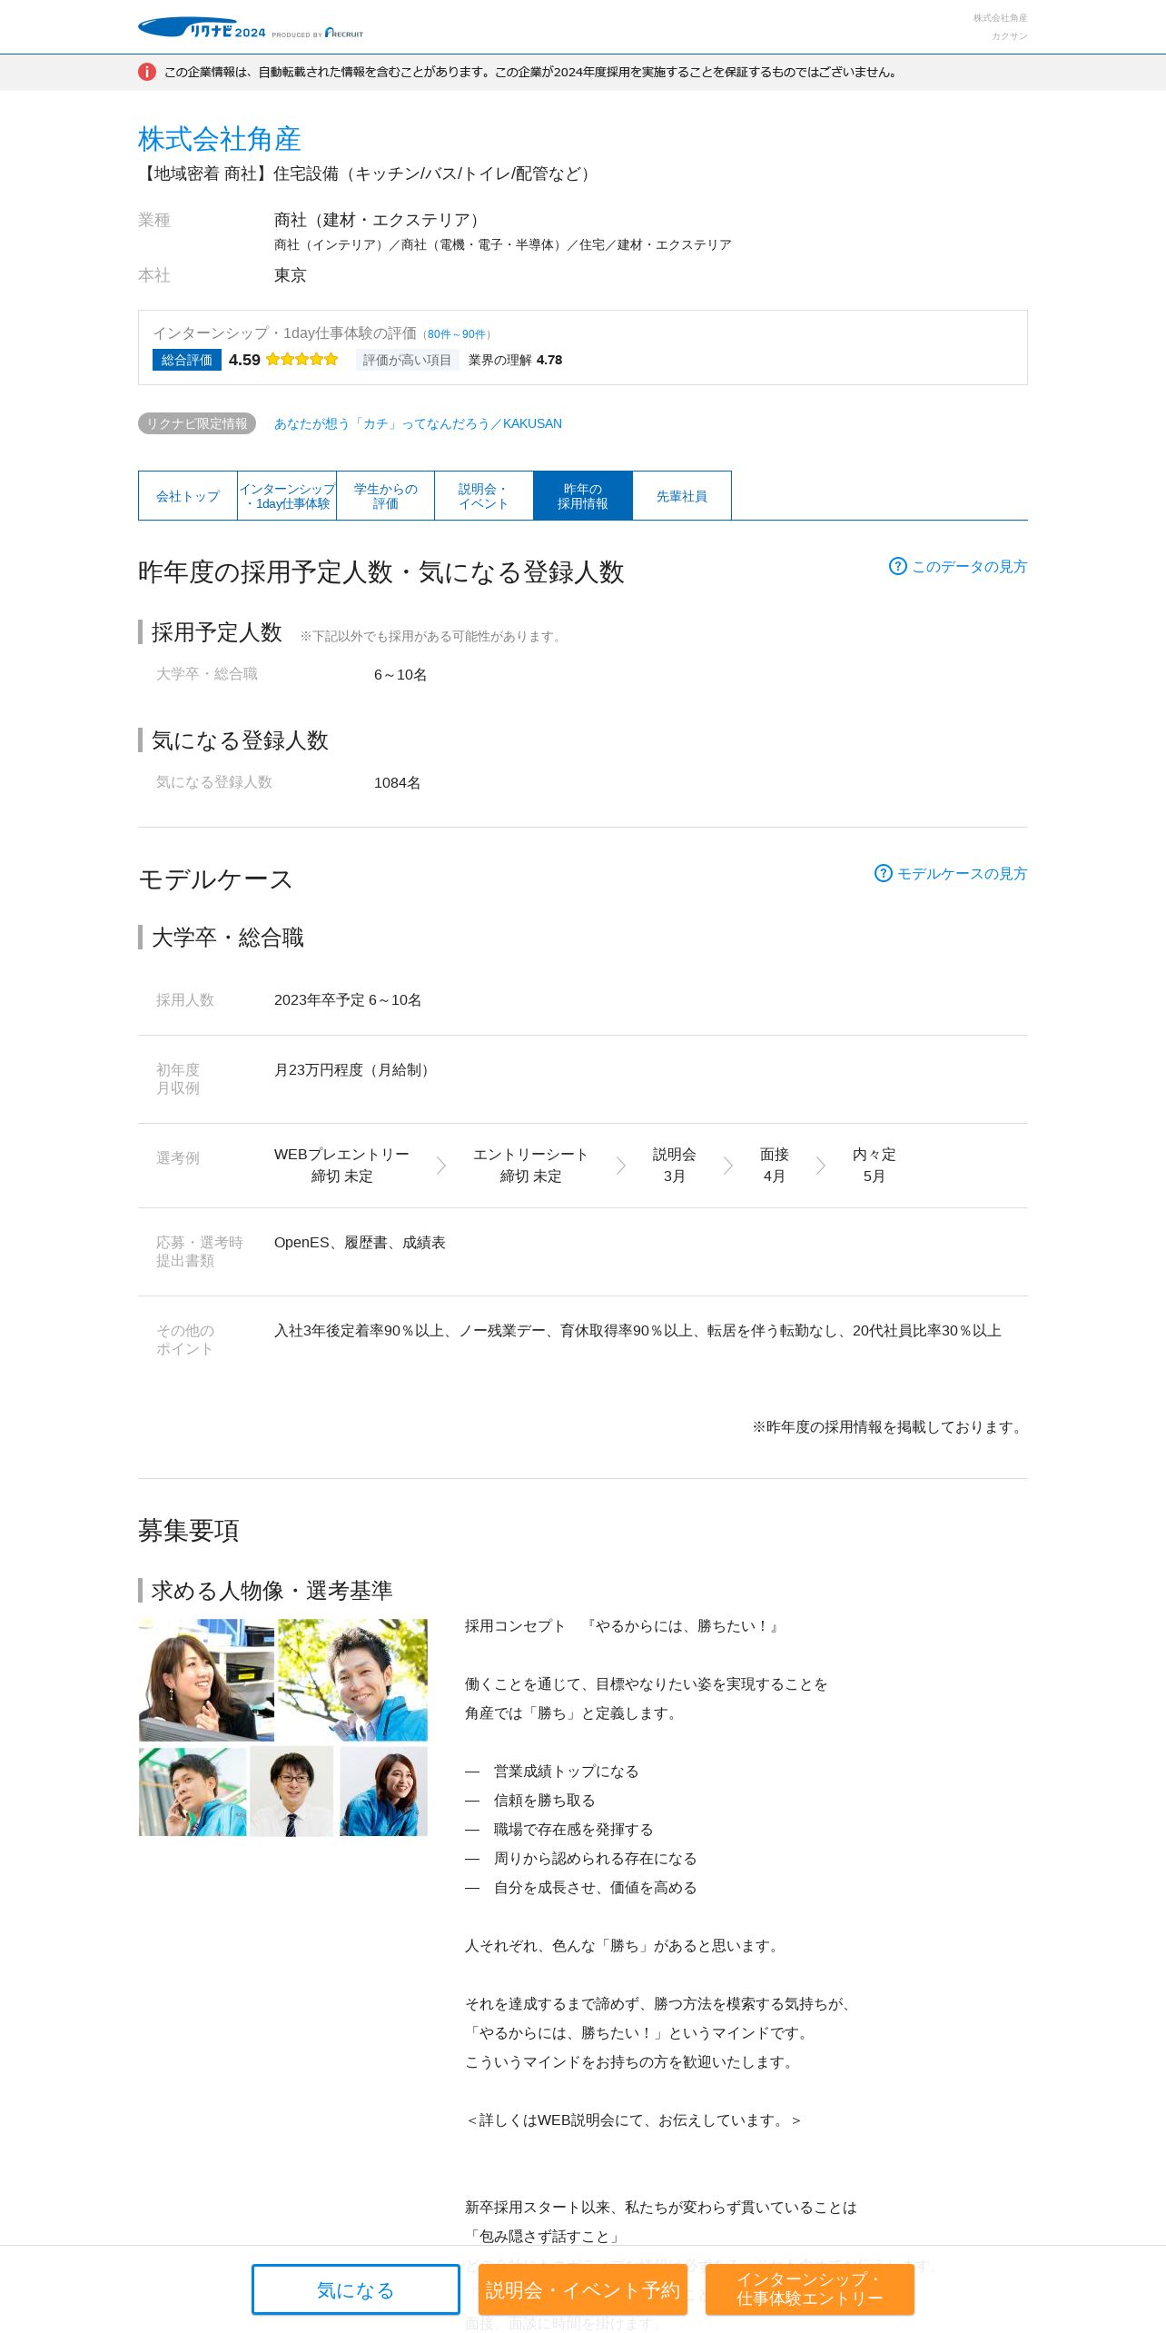Click photo of man on phone
The width and height of the screenshot is (1166, 2333).
193,1791
